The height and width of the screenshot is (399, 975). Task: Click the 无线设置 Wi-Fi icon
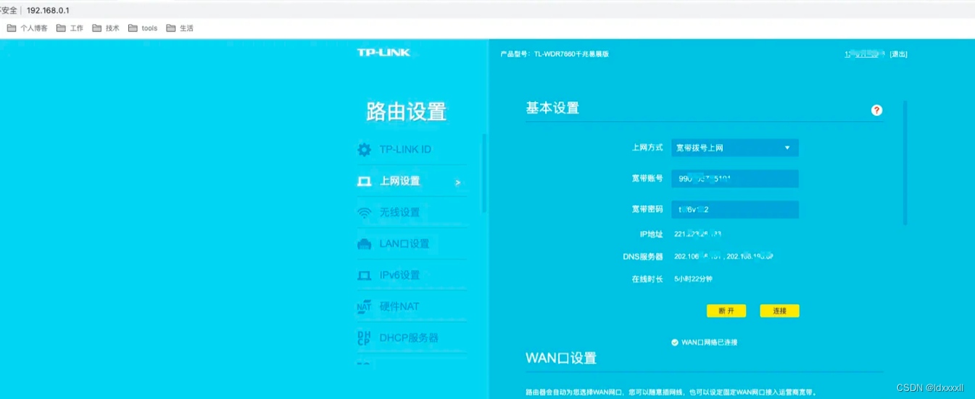point(364,213)
